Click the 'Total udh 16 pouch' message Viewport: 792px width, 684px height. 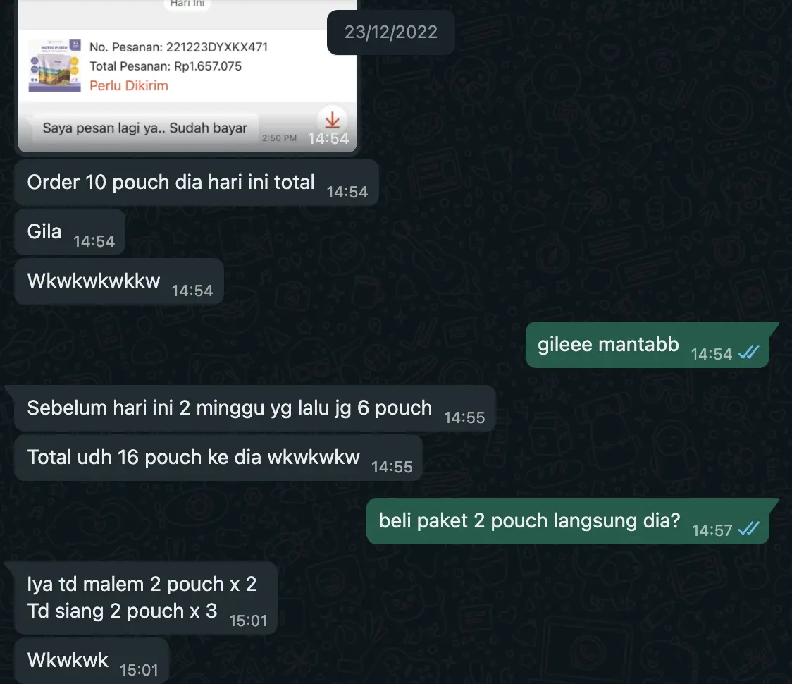pos(218,458)
